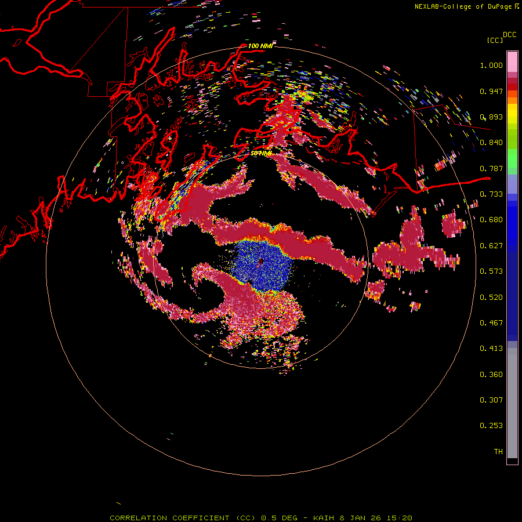The height and width of the screenshot is (522, 522).
Task: Click the 0.840 color scale value
Action: [491, 143]
